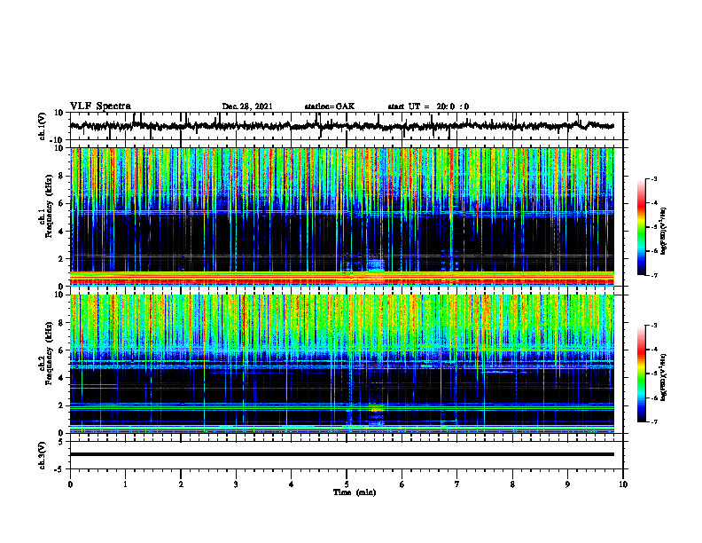
Task: Click the ch.1 voltage waveform trace
Action: (341, 126)
